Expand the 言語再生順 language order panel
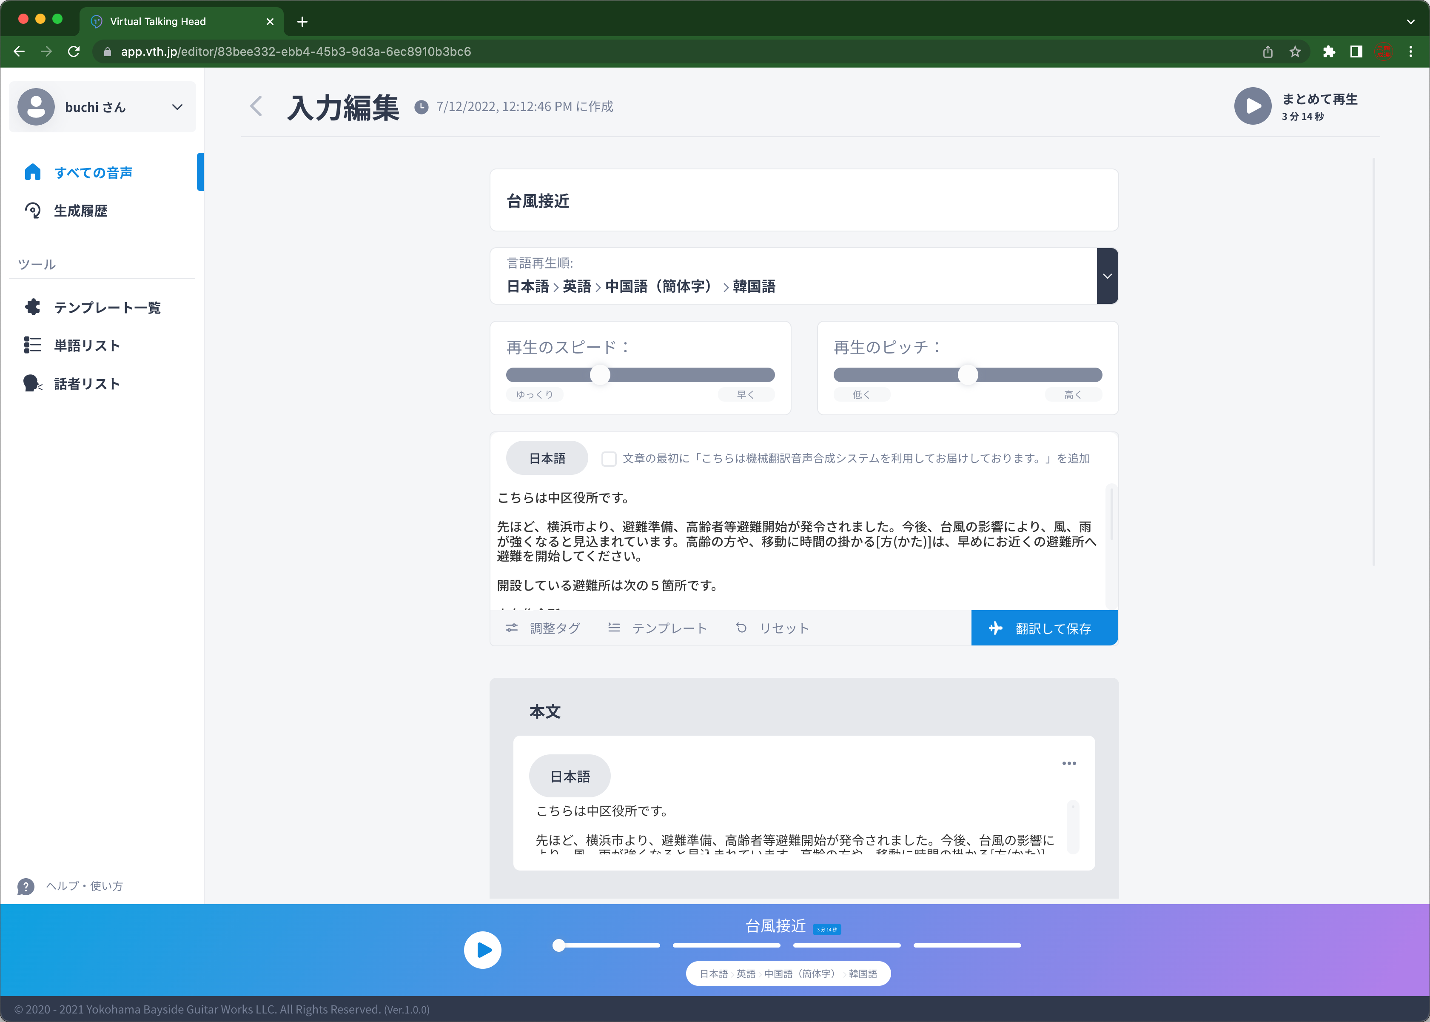The height and width of the screenshot is (1022, 1430). click(x=1107, y=276)
